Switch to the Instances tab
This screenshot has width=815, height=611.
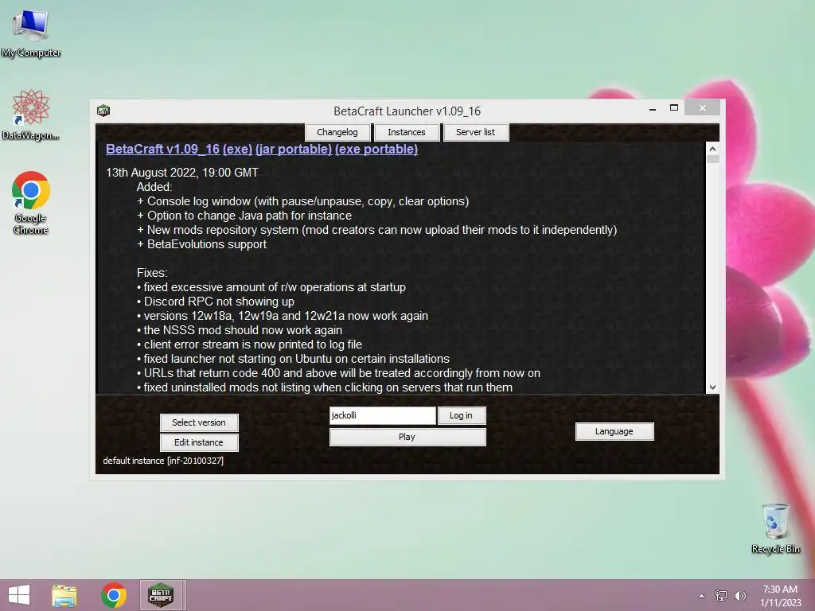coord(407,132)
